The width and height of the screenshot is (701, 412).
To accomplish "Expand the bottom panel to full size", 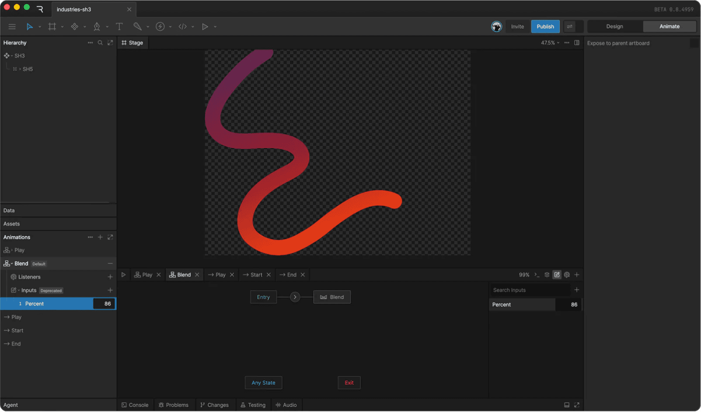I will pos(577,405).
